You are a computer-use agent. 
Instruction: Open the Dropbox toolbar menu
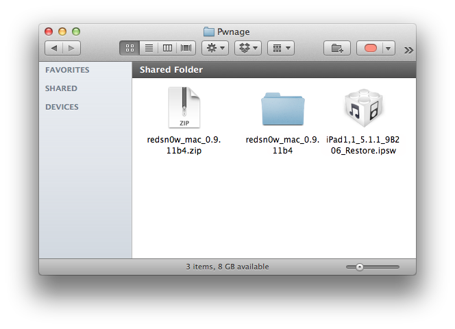click(247, 48)
